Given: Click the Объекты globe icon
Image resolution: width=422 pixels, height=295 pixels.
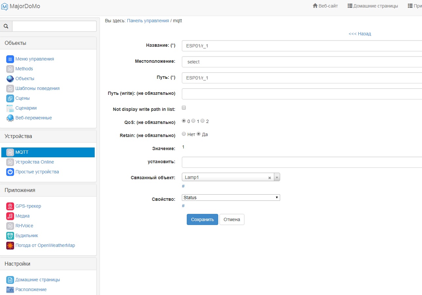Looking at the screenshot, I should click(x=10, y=79).
